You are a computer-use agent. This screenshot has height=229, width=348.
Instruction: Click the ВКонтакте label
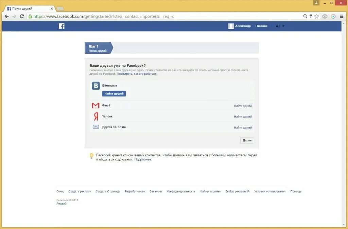coord(109,85)
